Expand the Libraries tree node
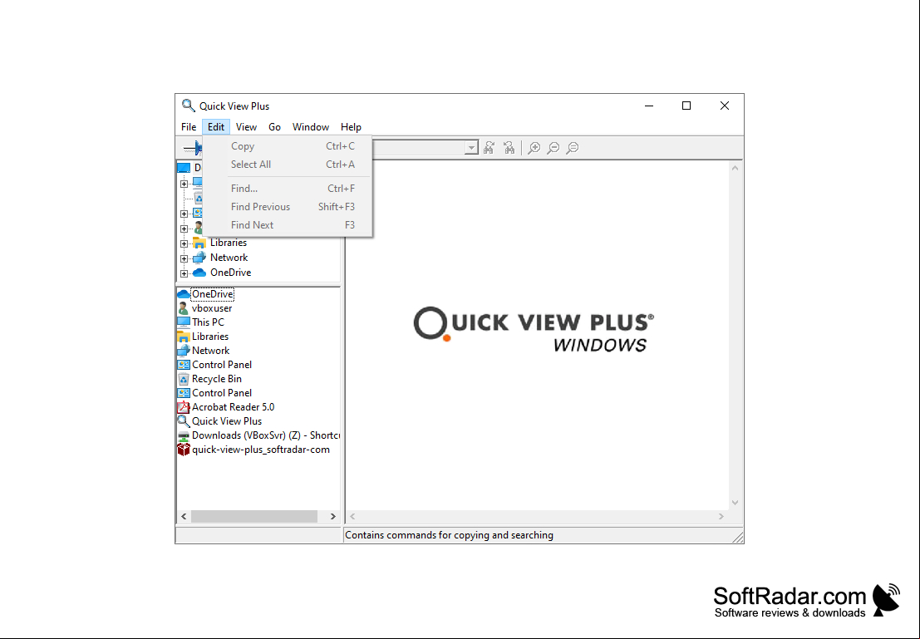Viewport: 920px width, 639px height. click(184, 243)
